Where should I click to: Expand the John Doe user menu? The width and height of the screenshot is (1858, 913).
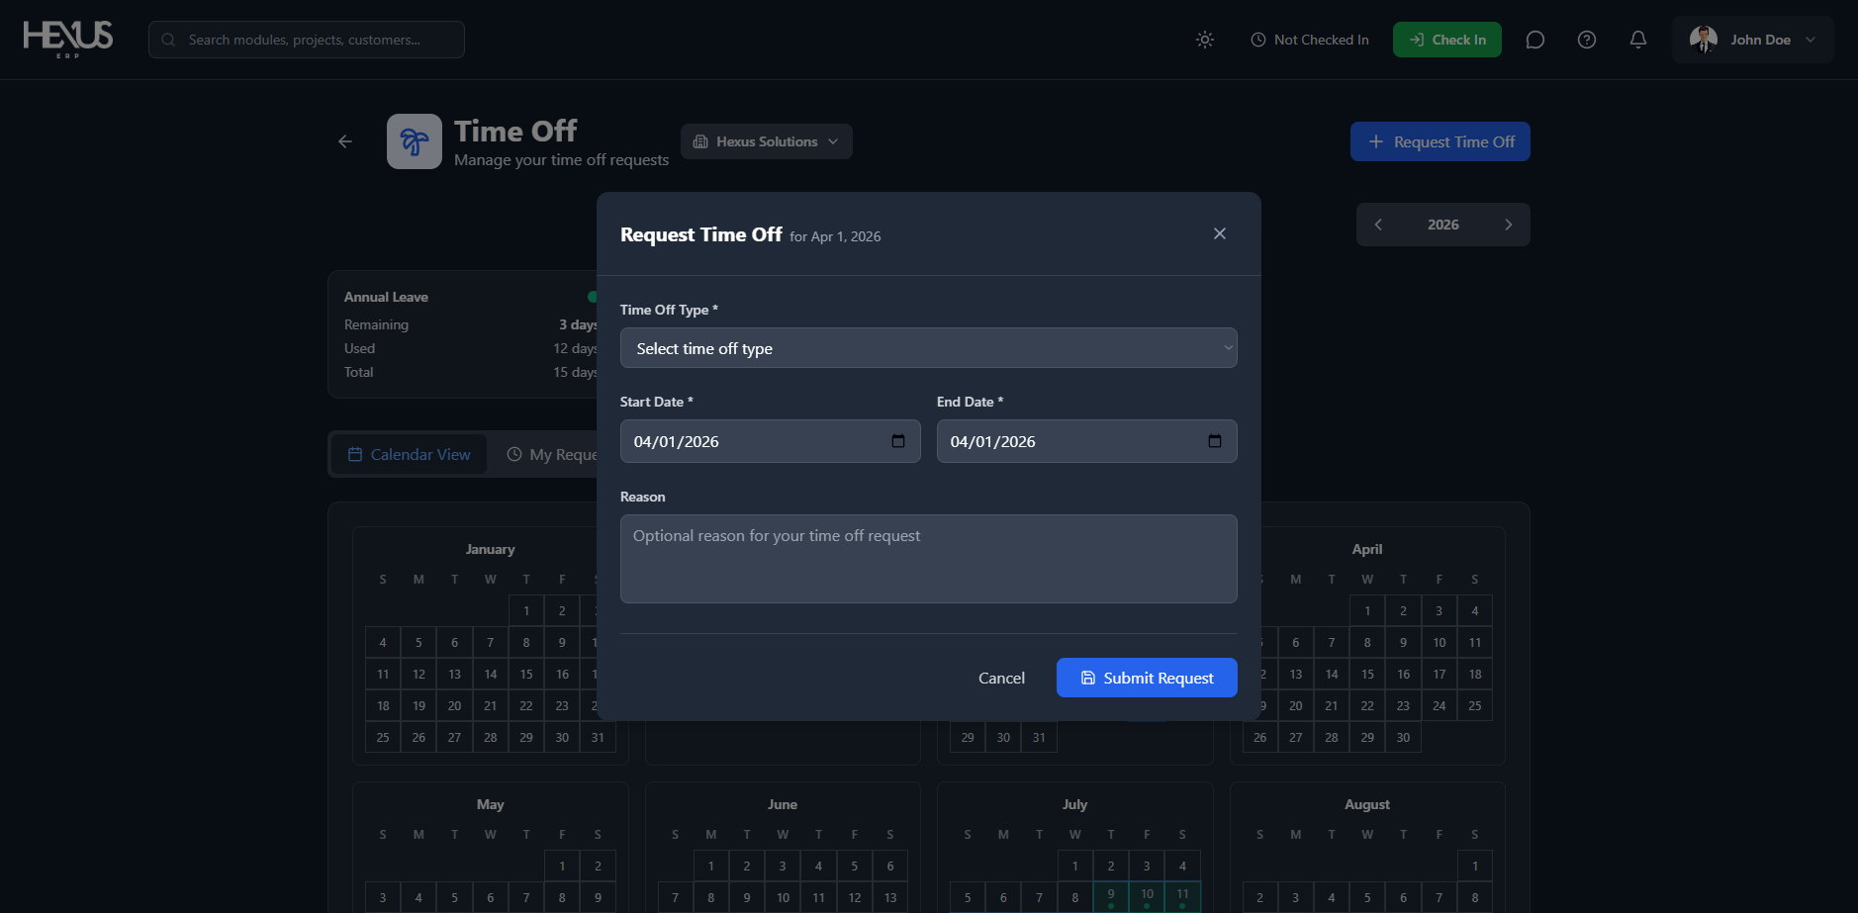[x=1753, y=40]
